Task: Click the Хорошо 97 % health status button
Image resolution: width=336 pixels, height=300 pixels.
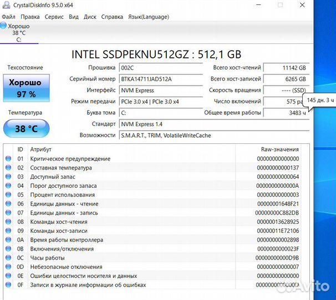Action: 27,88
